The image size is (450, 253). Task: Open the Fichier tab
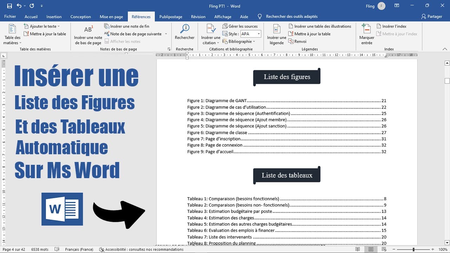click(x=10, y=17)
